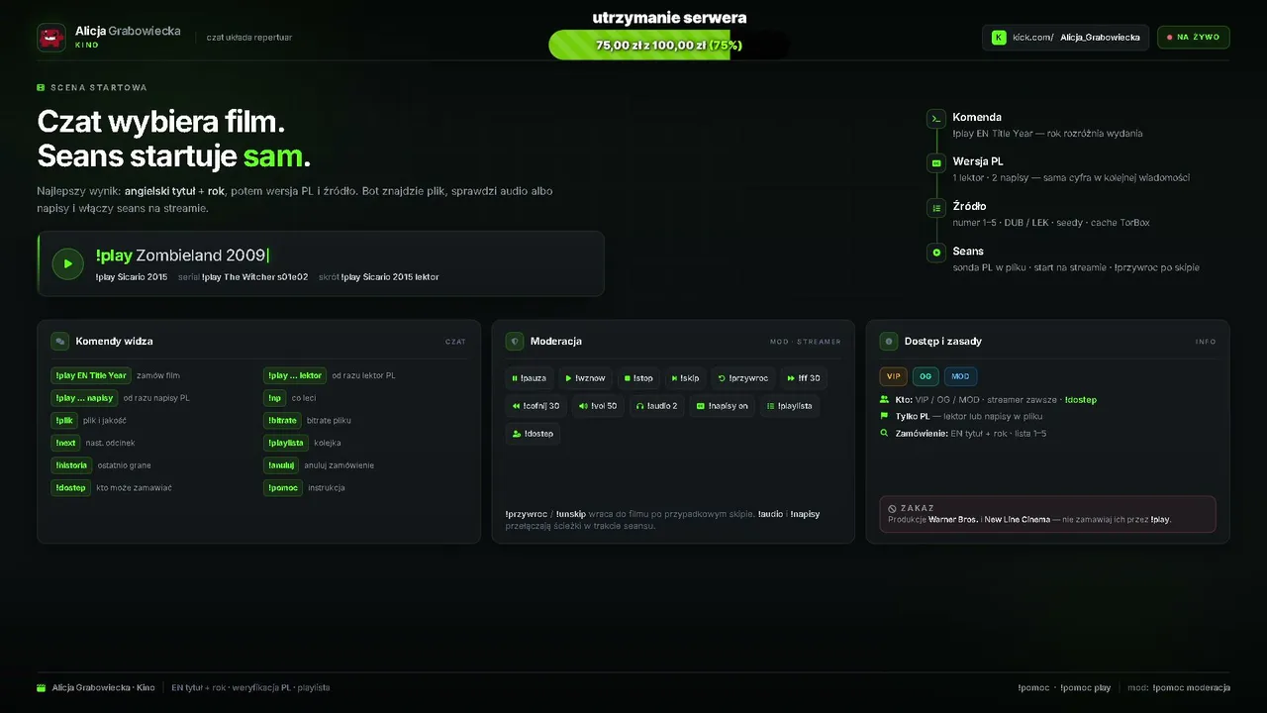Click the prohibition icon next to ZAKAZ
This screenshot has width=1267, height=713.
click(893, 508)
